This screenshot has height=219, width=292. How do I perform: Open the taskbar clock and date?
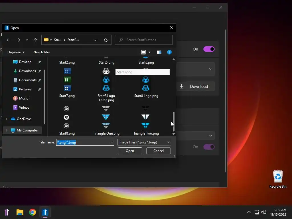[278, 212]
